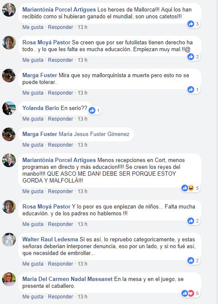Click like reaction on Rosa's 'futolistas' comment
Screen dimensions: 218x304
(191, 57)
